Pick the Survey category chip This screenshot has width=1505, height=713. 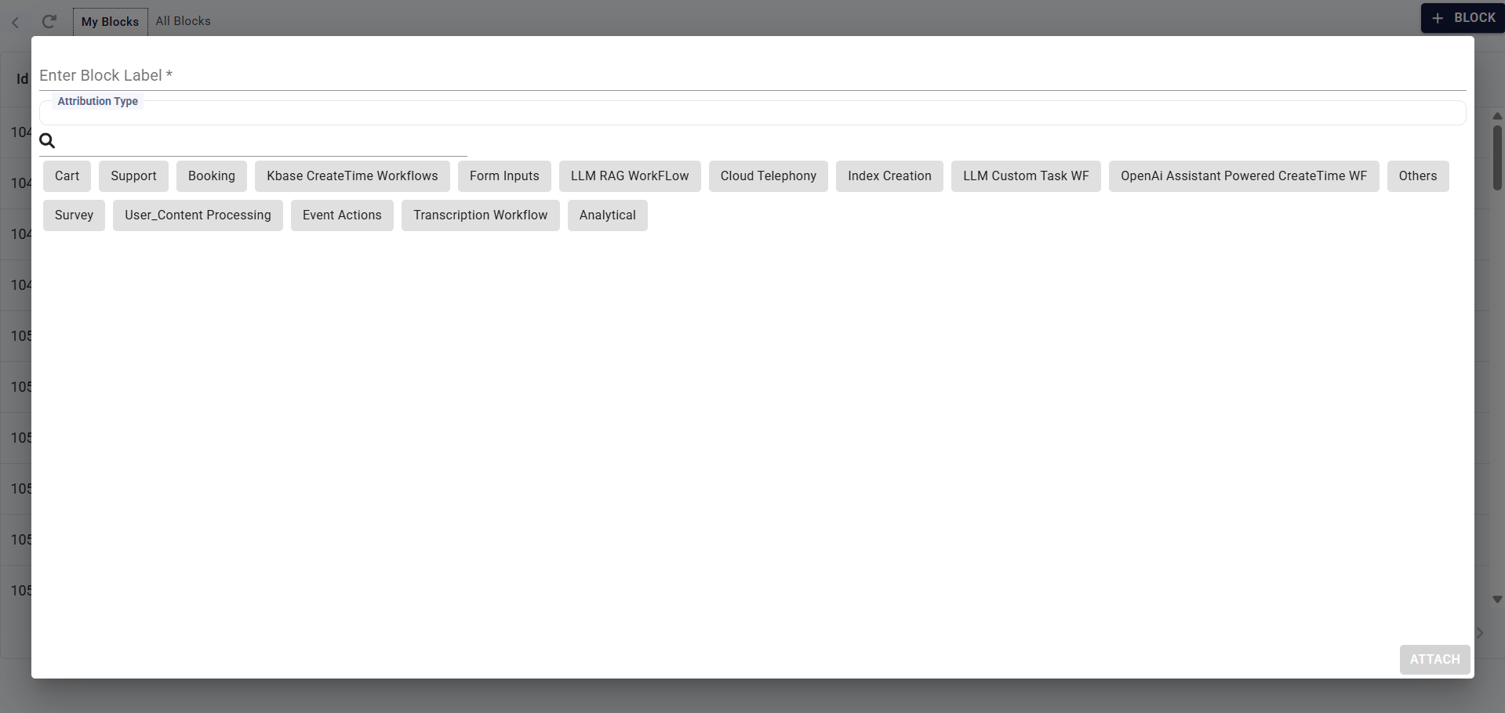[x=74, y=215]
